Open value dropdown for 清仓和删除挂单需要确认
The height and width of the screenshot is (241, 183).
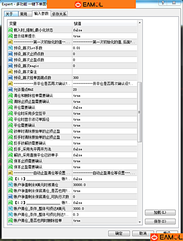[104, 96]
